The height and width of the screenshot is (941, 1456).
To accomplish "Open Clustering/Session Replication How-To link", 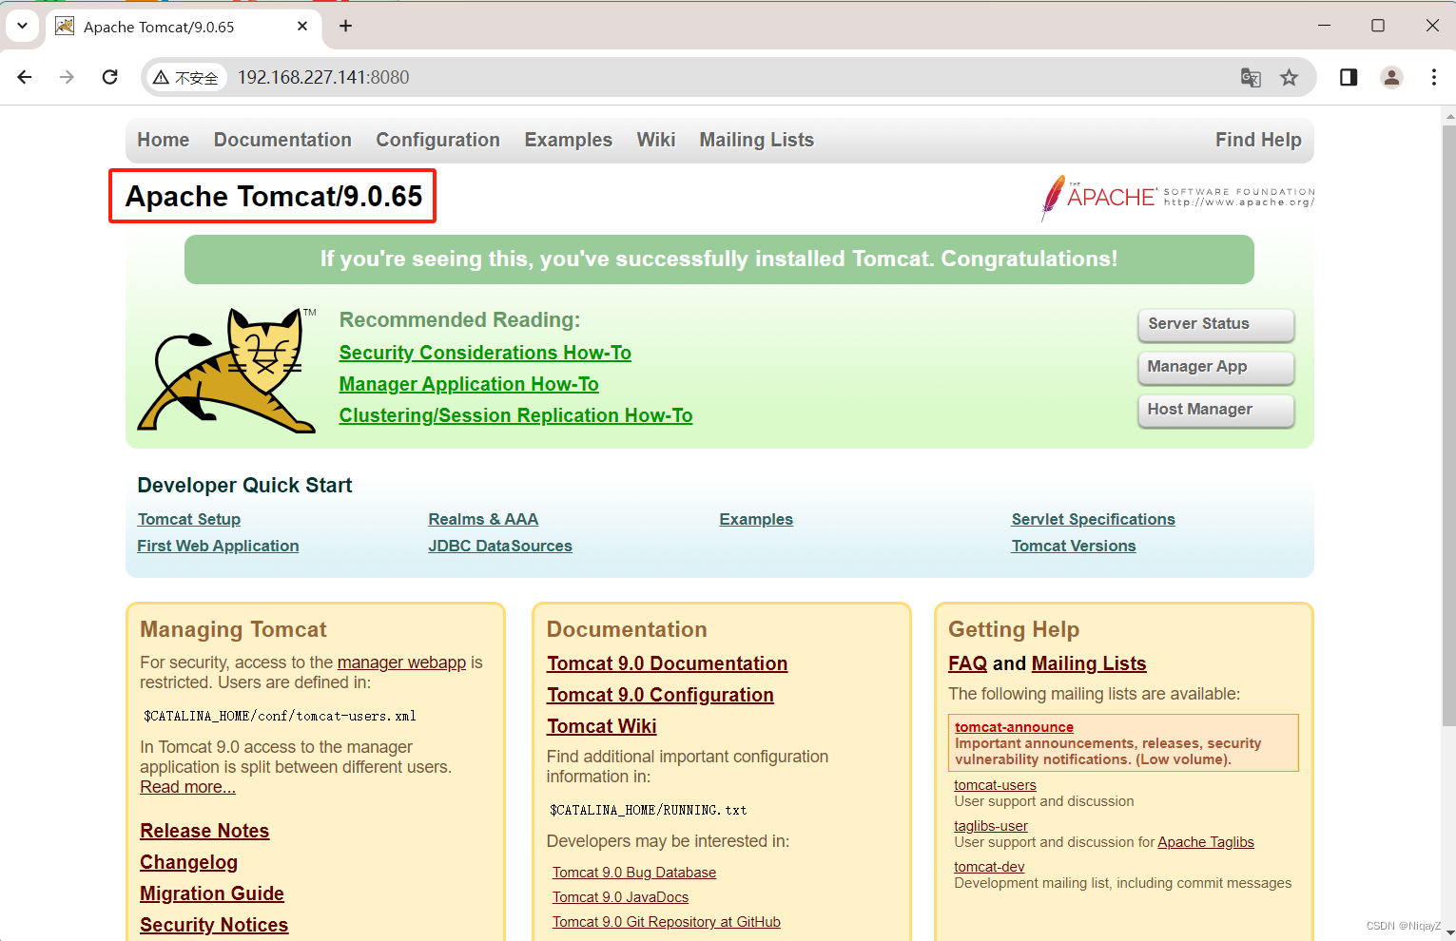I will pyautogui.click(x=515, y=415).
